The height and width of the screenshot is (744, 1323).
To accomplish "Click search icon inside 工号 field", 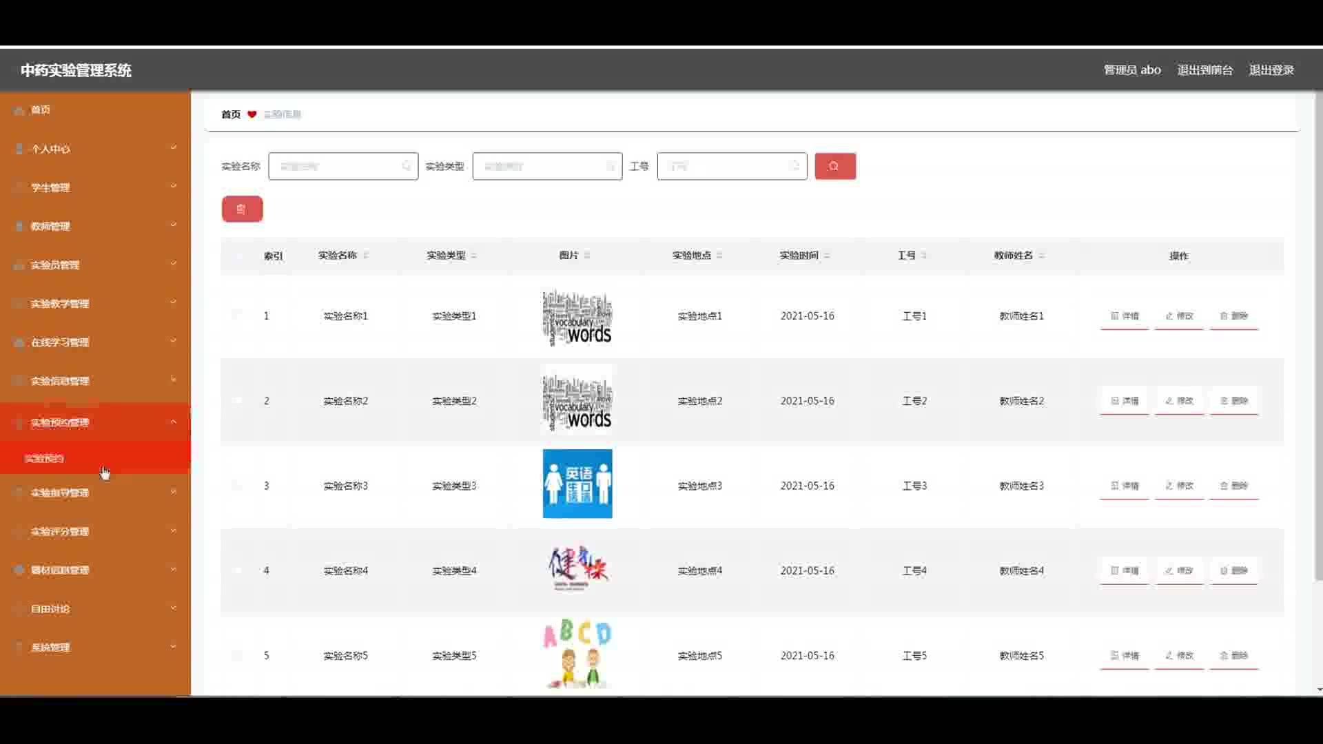I will [795, 166].
